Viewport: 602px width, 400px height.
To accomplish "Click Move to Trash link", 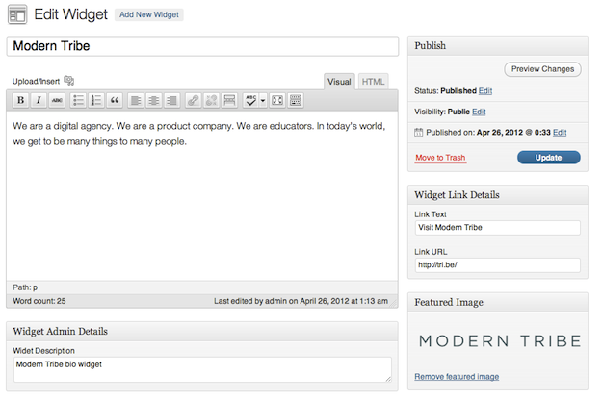I will point(440,157).
